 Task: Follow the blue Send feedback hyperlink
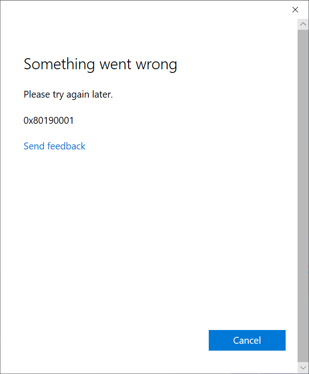pyautogui.click(x=54, y=146)
